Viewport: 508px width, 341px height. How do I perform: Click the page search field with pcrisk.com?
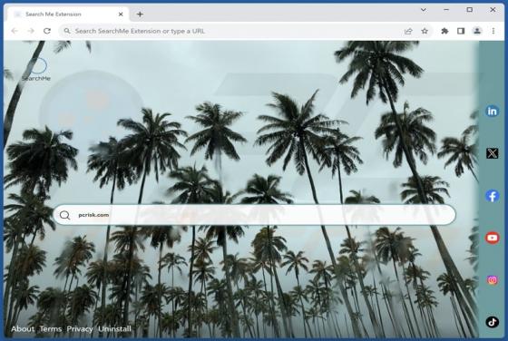pos(254,215)
